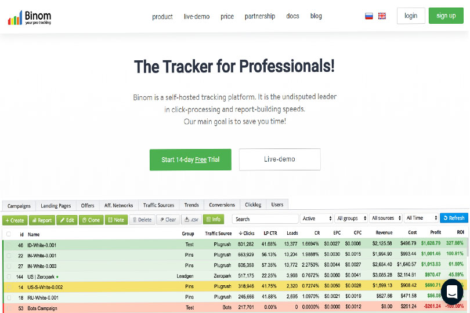Switch to the Conversions tab

pos(222,205)
